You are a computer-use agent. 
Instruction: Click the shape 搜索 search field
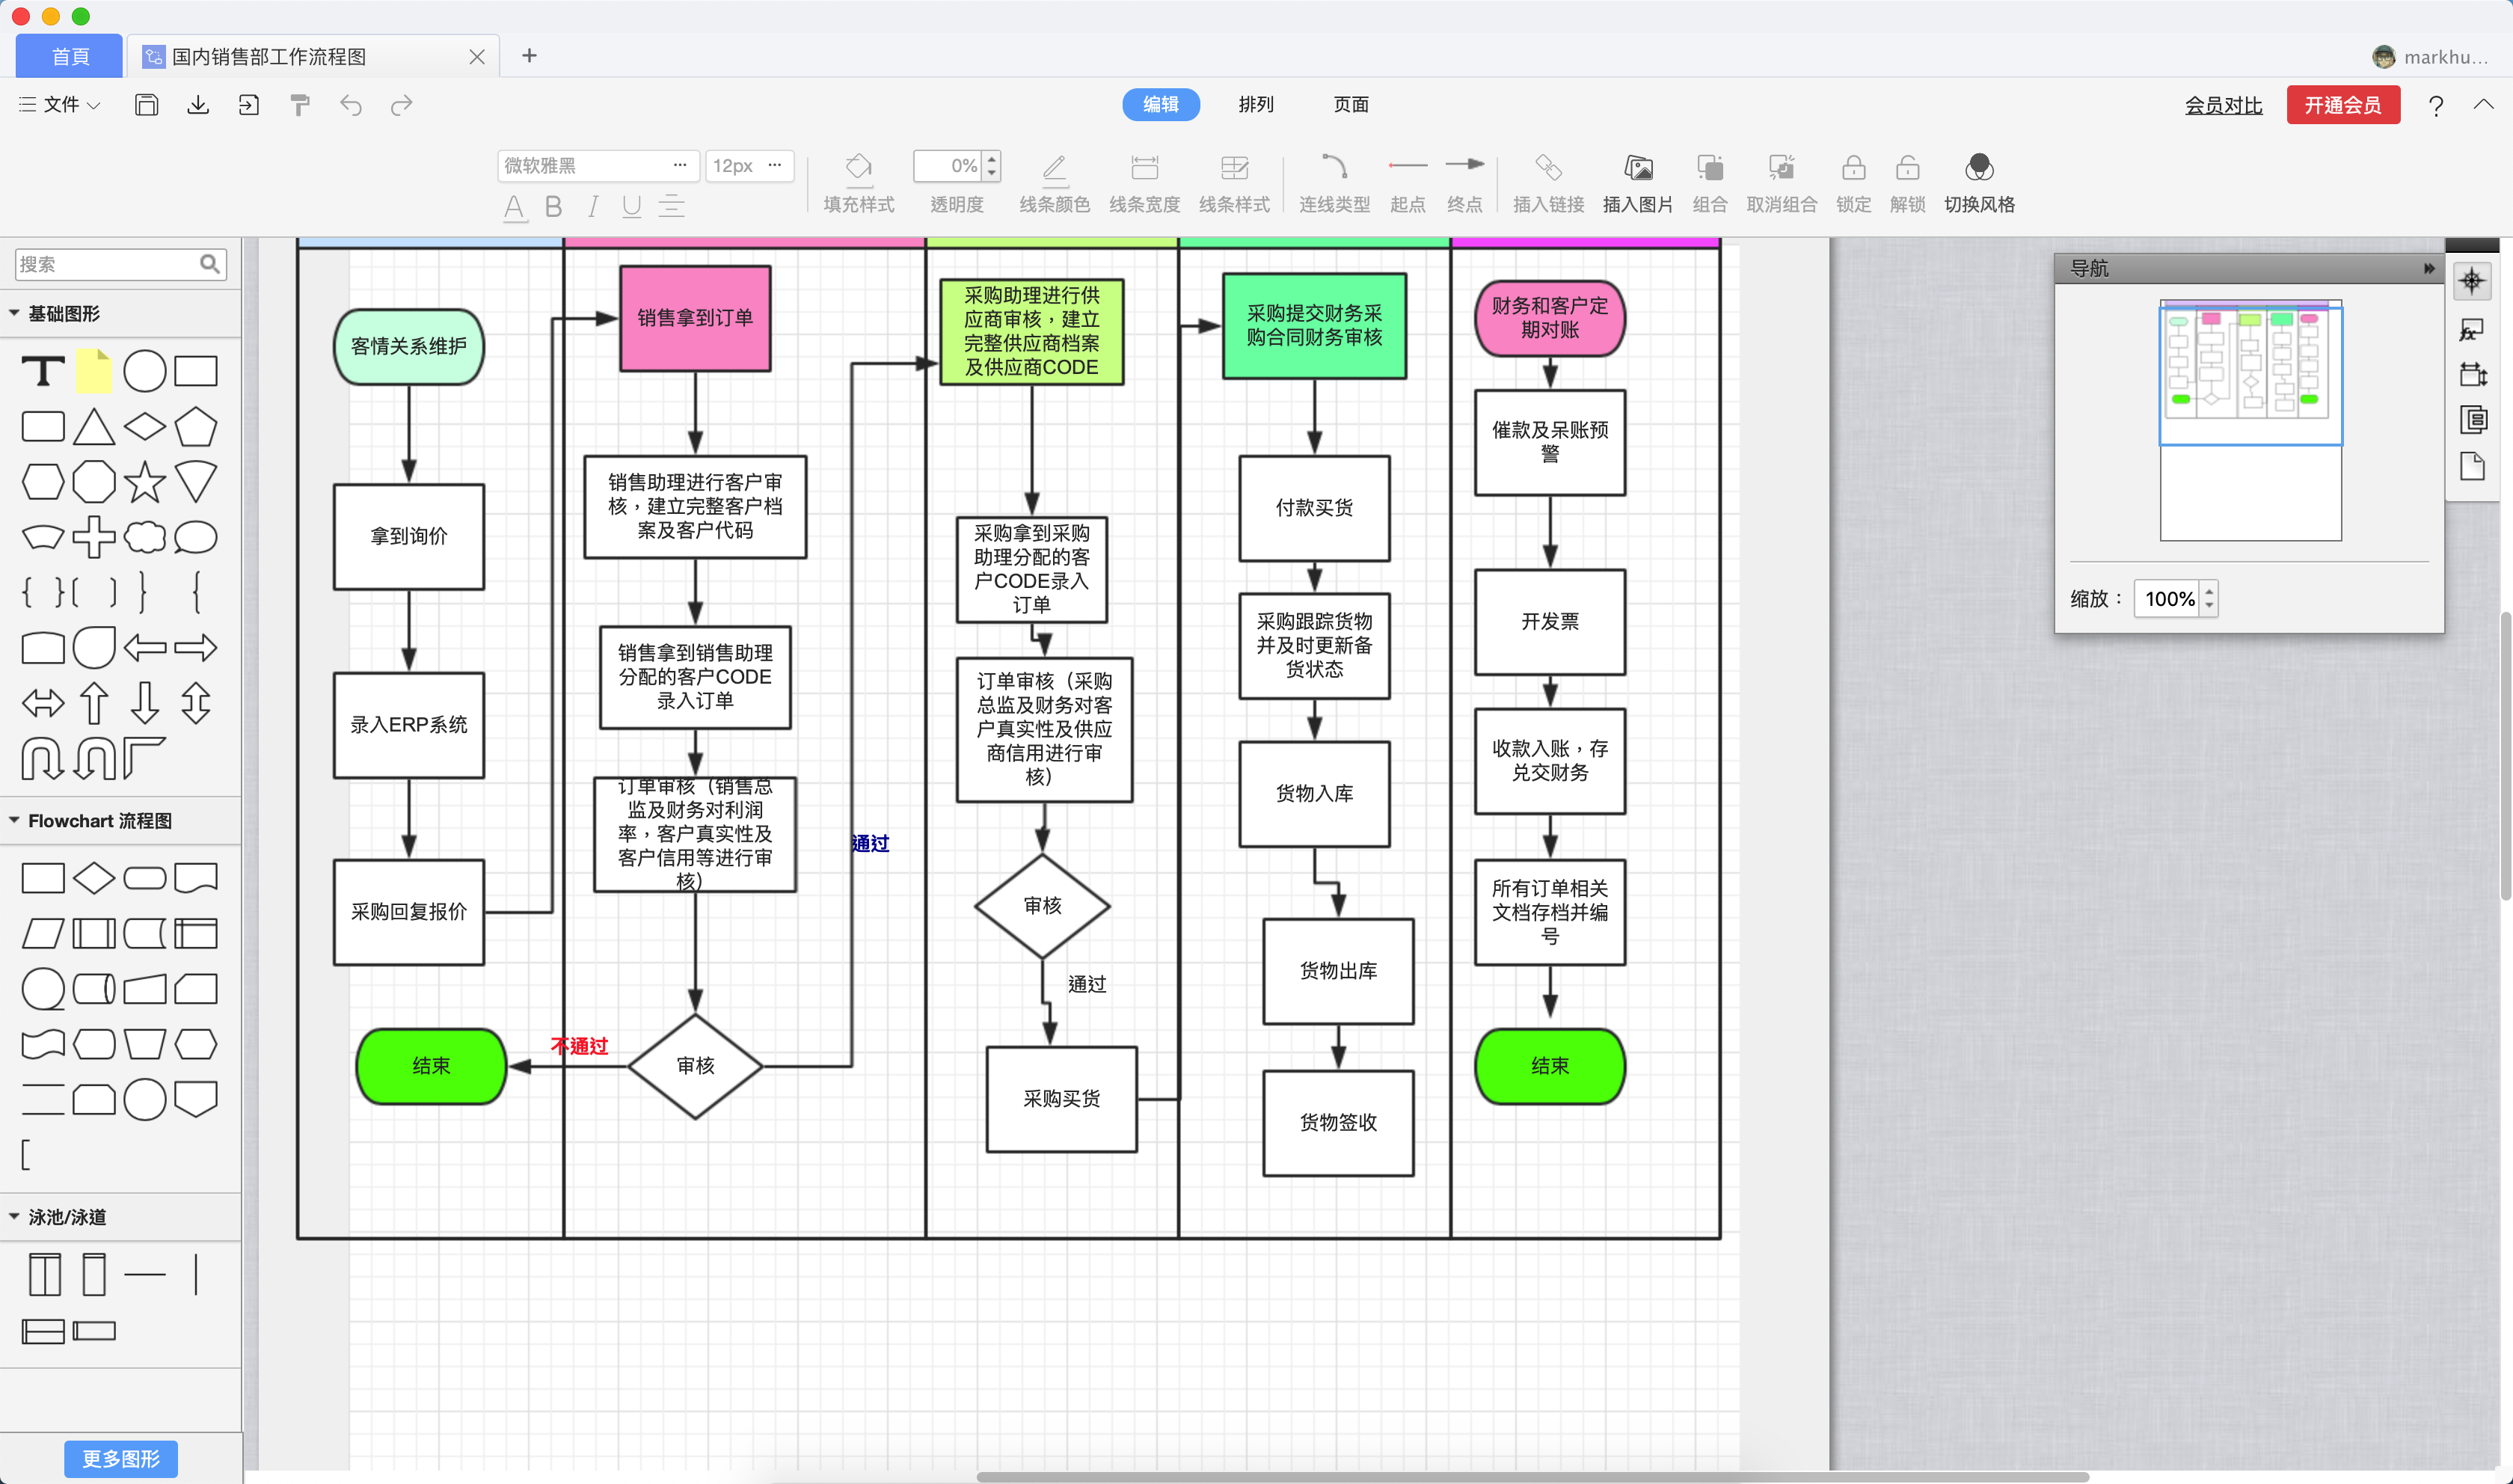click(120, 264)
